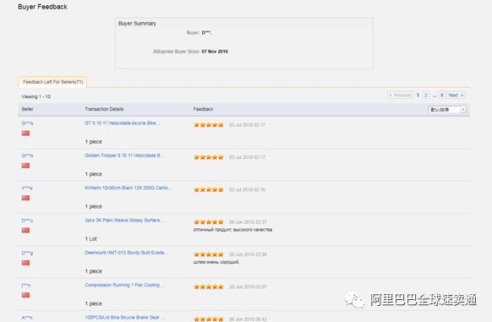Click the star rating in the 2pcs 3K Plain Weave row
Image resolution: width=492 pixels, height=322 pixels.
point(209,222)
